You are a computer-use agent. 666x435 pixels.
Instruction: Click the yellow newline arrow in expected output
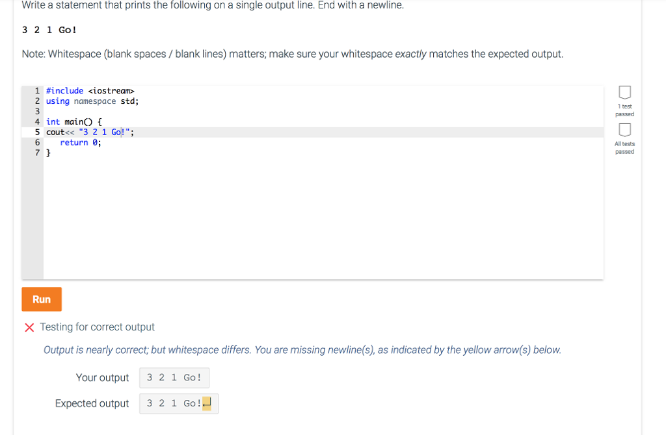pos(206,404)
